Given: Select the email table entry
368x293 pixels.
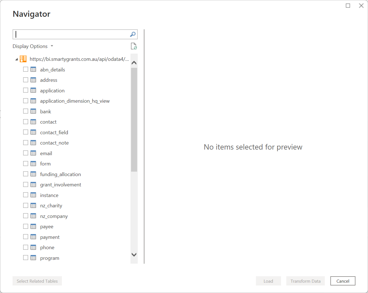Looking at the screenshot, I should point(46,153).
